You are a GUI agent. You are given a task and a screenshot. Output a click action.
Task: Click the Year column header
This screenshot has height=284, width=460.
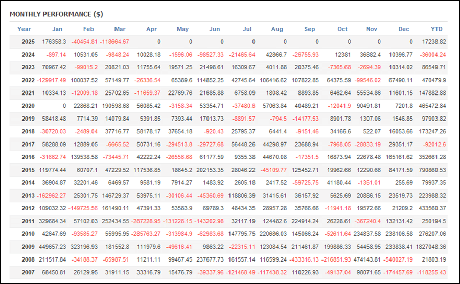tap(24, 29)
